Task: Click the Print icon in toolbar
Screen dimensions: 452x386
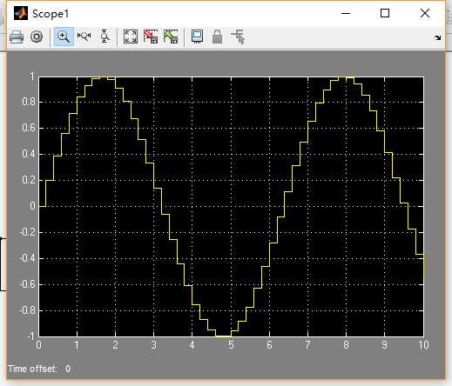Action: [x=17, y=37]
